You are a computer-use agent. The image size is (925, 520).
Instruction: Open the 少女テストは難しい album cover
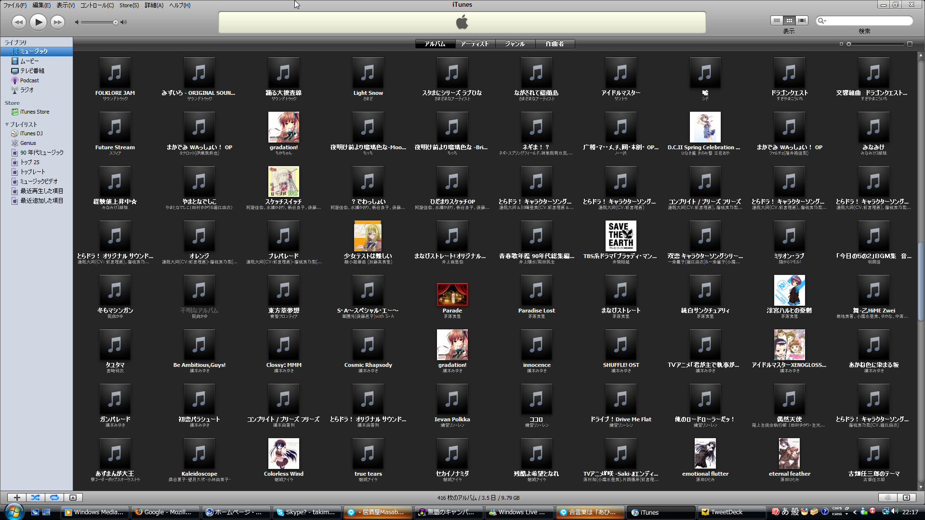[x=368, y=236]
